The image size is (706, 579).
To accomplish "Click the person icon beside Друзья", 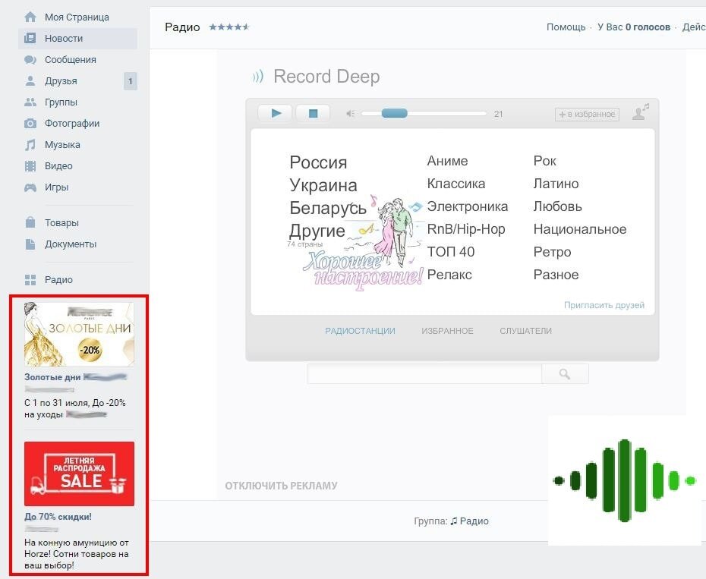I will (30, 81).
